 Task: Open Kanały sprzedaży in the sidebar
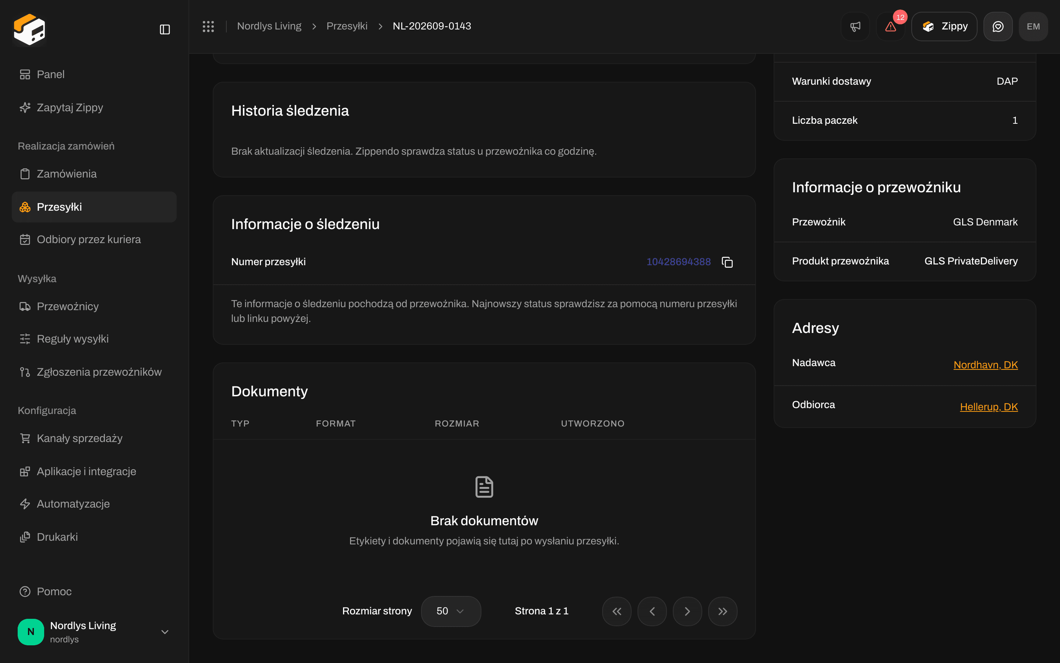click(94, 438)
